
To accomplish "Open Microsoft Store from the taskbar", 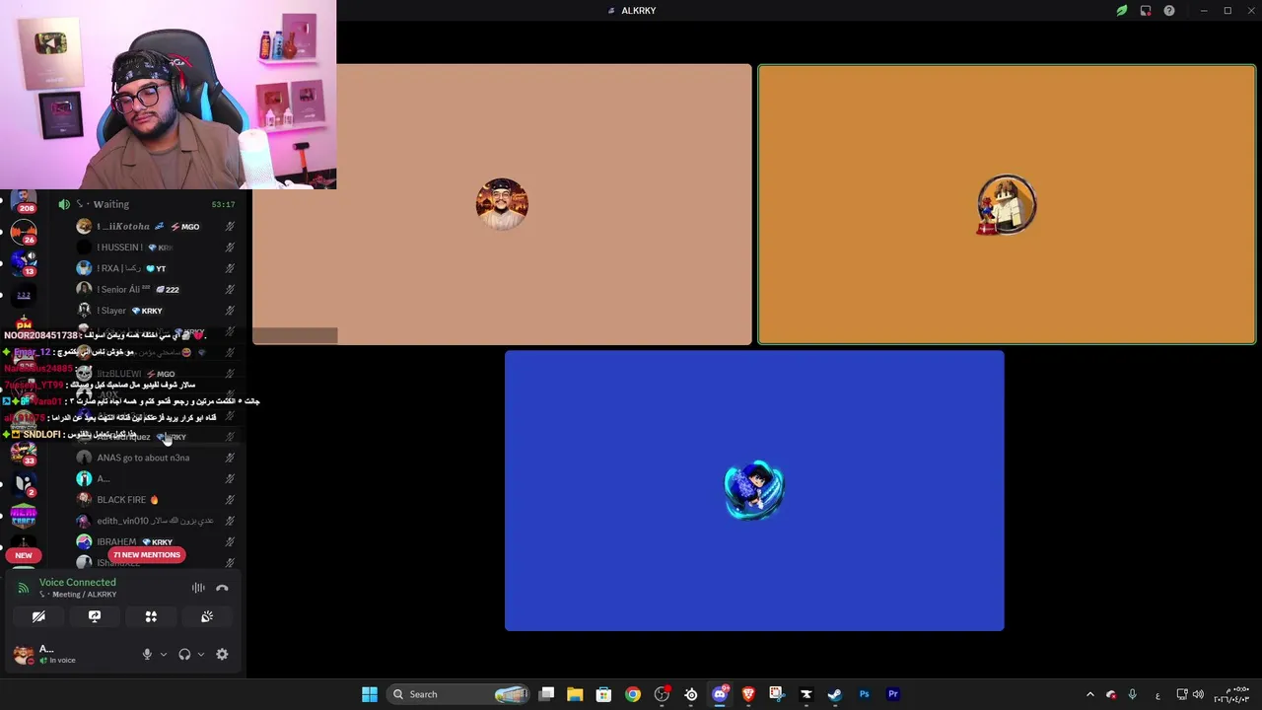I will tap(603, 694).
